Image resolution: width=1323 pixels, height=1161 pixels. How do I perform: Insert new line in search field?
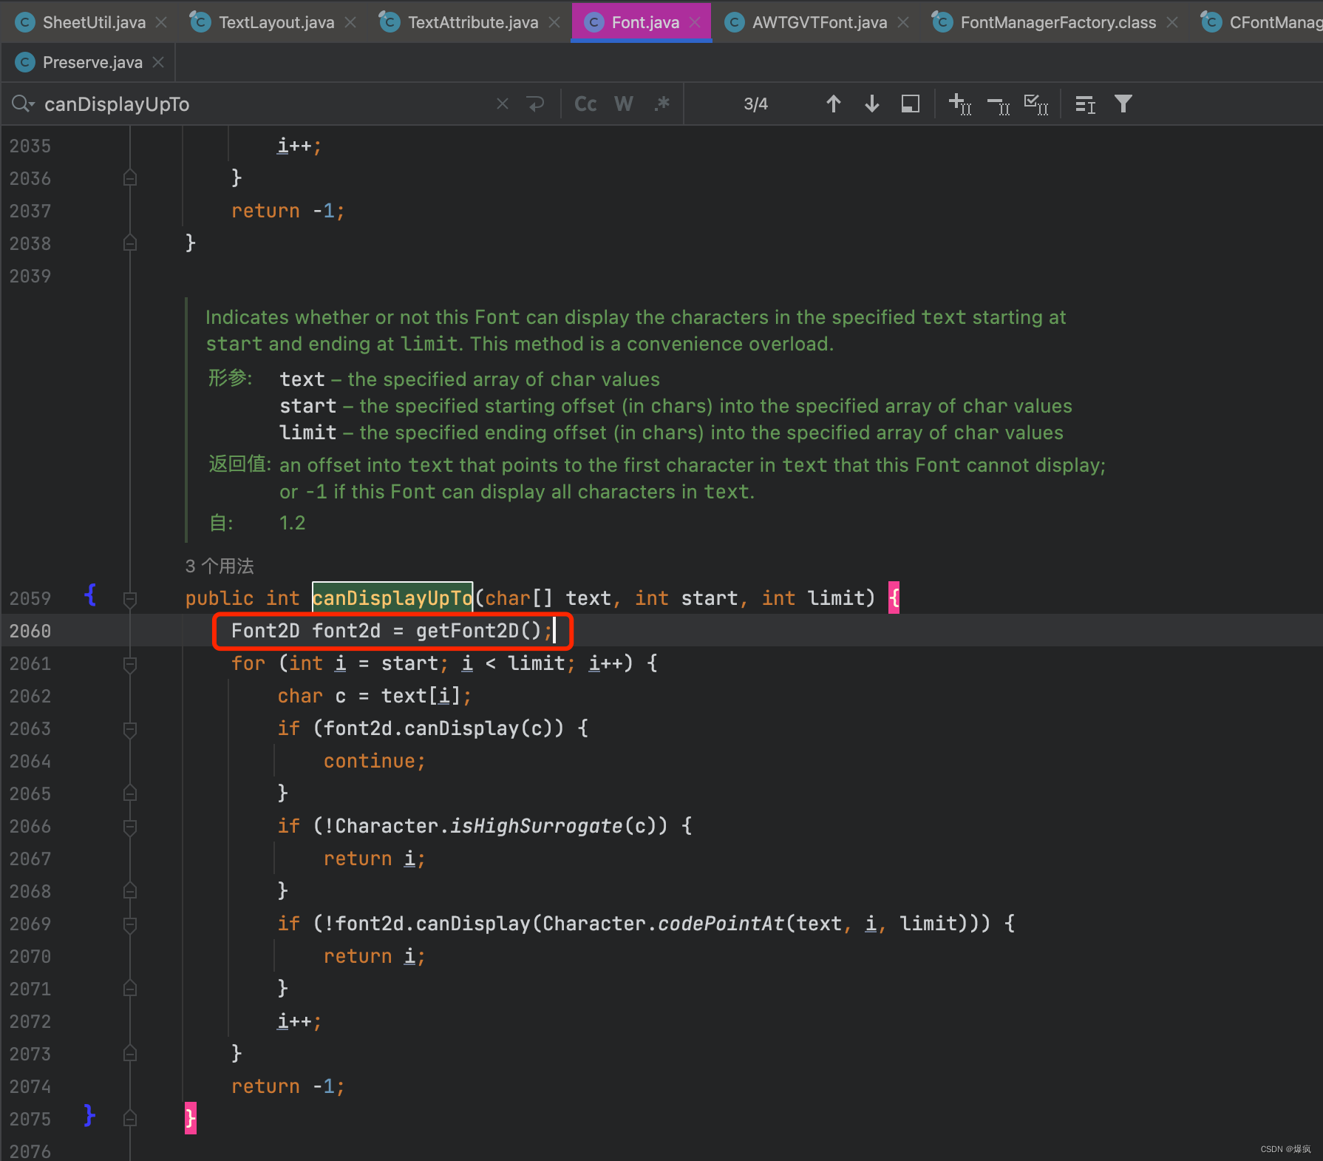[x=536, y=104]
